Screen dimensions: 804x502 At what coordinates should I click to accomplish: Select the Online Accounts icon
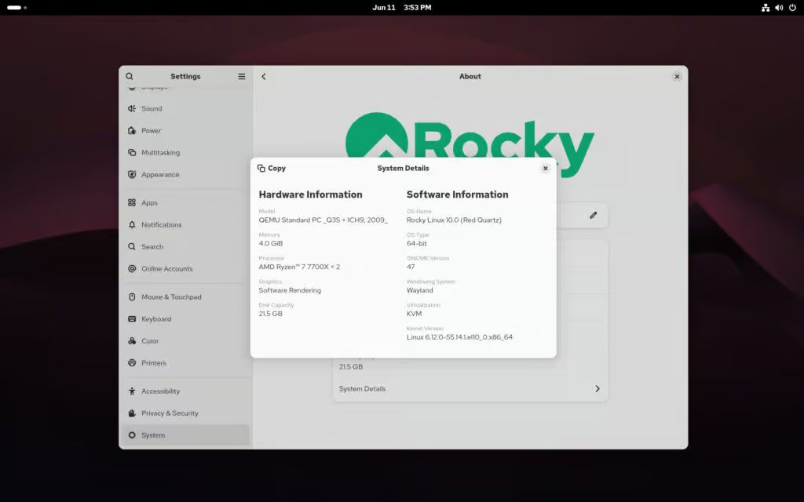pos(133,268)
